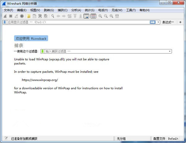Click the https://www.winpcap.org/ link text
Image resolution: width=186 pixels, height=143 pixels.
(x=40, y=80)
